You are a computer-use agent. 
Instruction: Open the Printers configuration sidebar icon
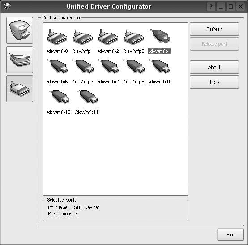click(x=20, y=30)
